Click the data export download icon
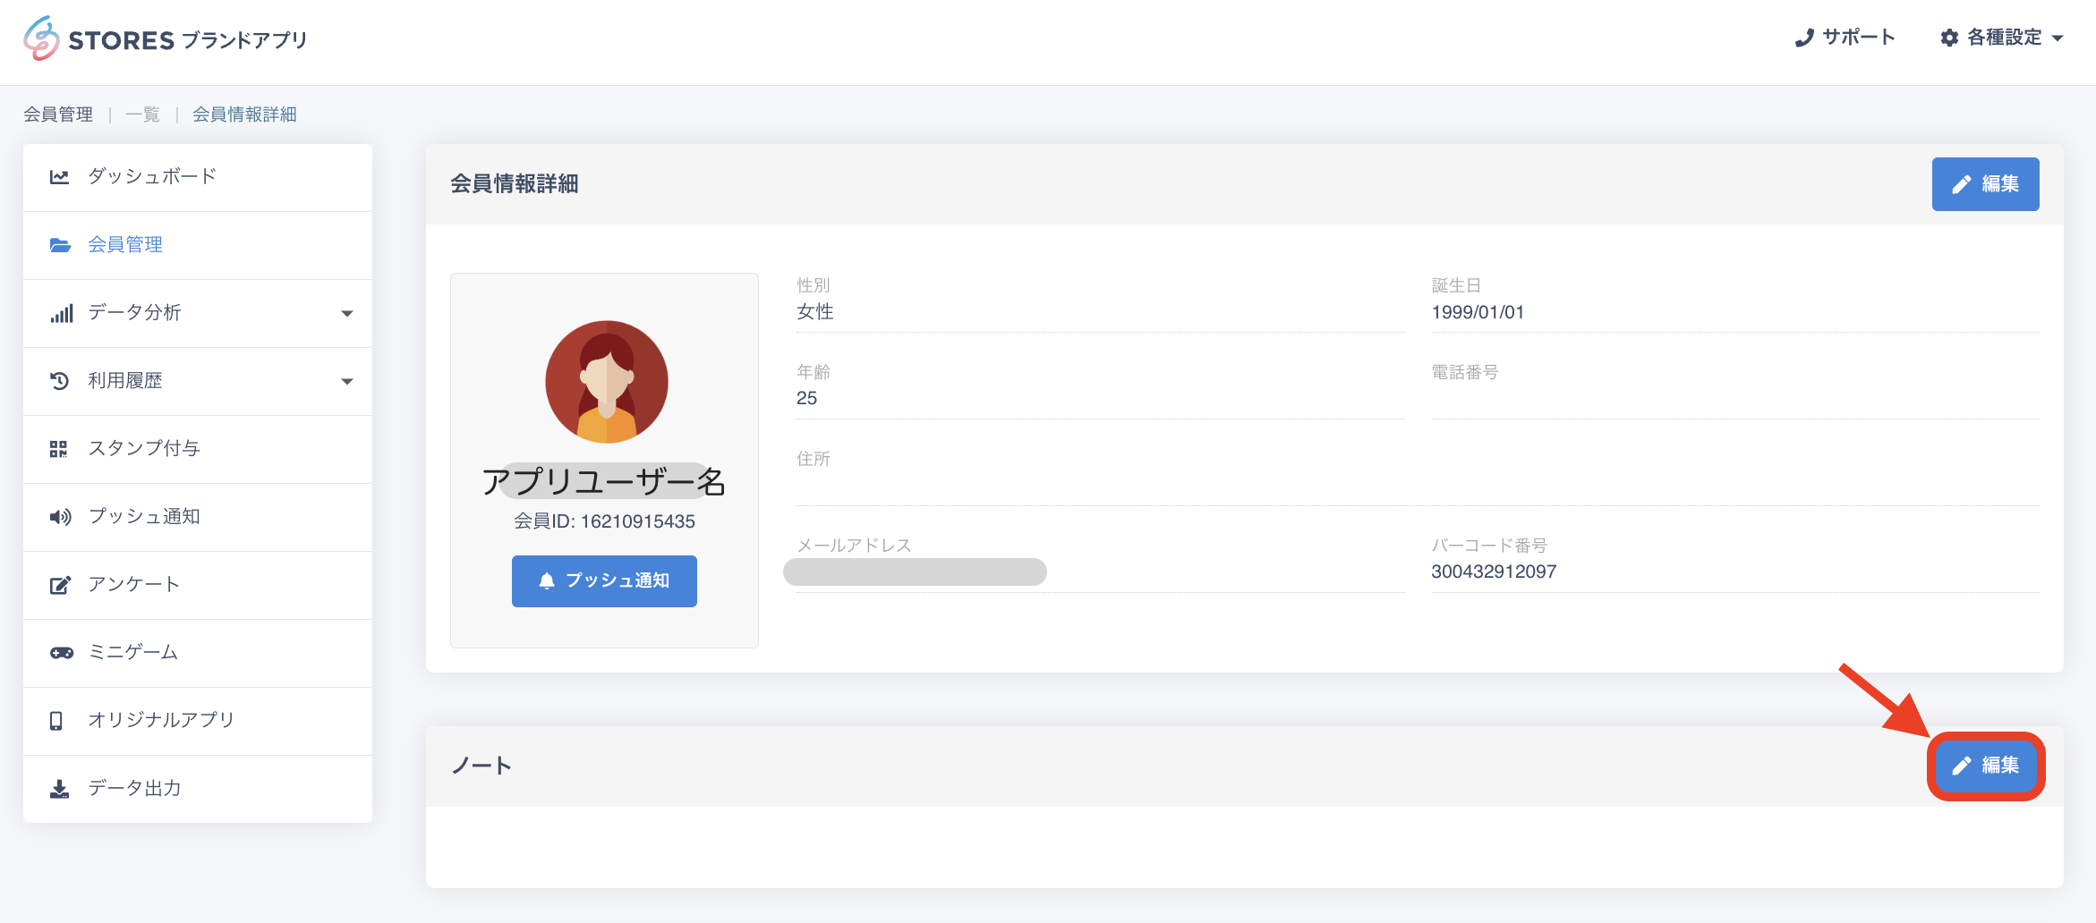The height and width of the screenshot is (923, 2096). coord(59,789)
